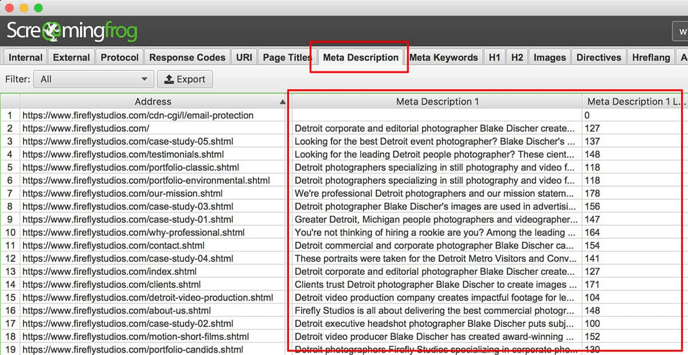688x355 pixels.
Task: Sort by the Address column header
Action: (x=153, y=101)
